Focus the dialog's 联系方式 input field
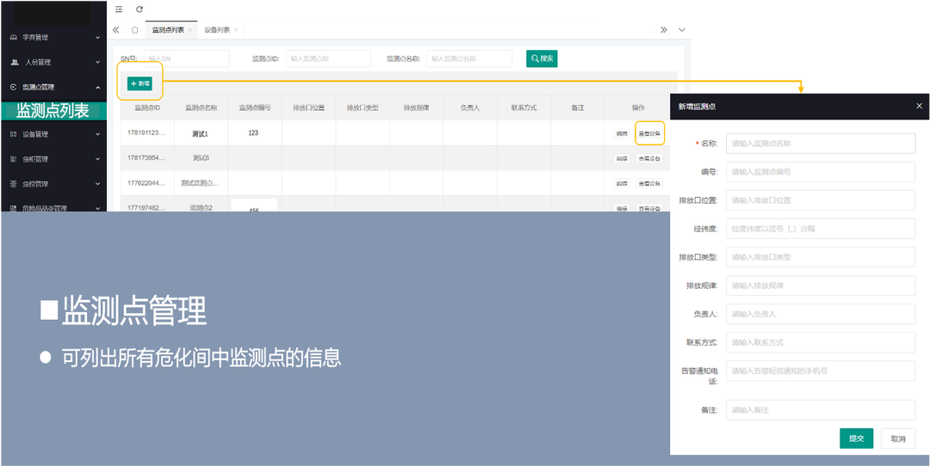 [821, 342]
